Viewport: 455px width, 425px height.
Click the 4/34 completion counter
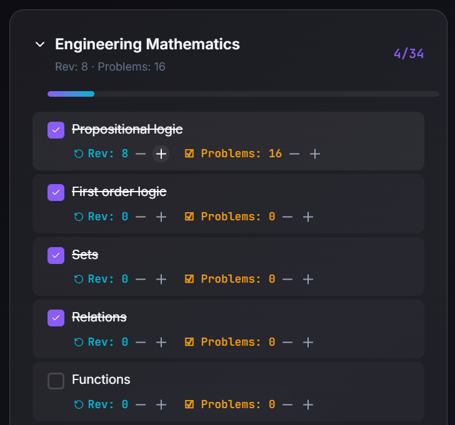pos(409,54)
